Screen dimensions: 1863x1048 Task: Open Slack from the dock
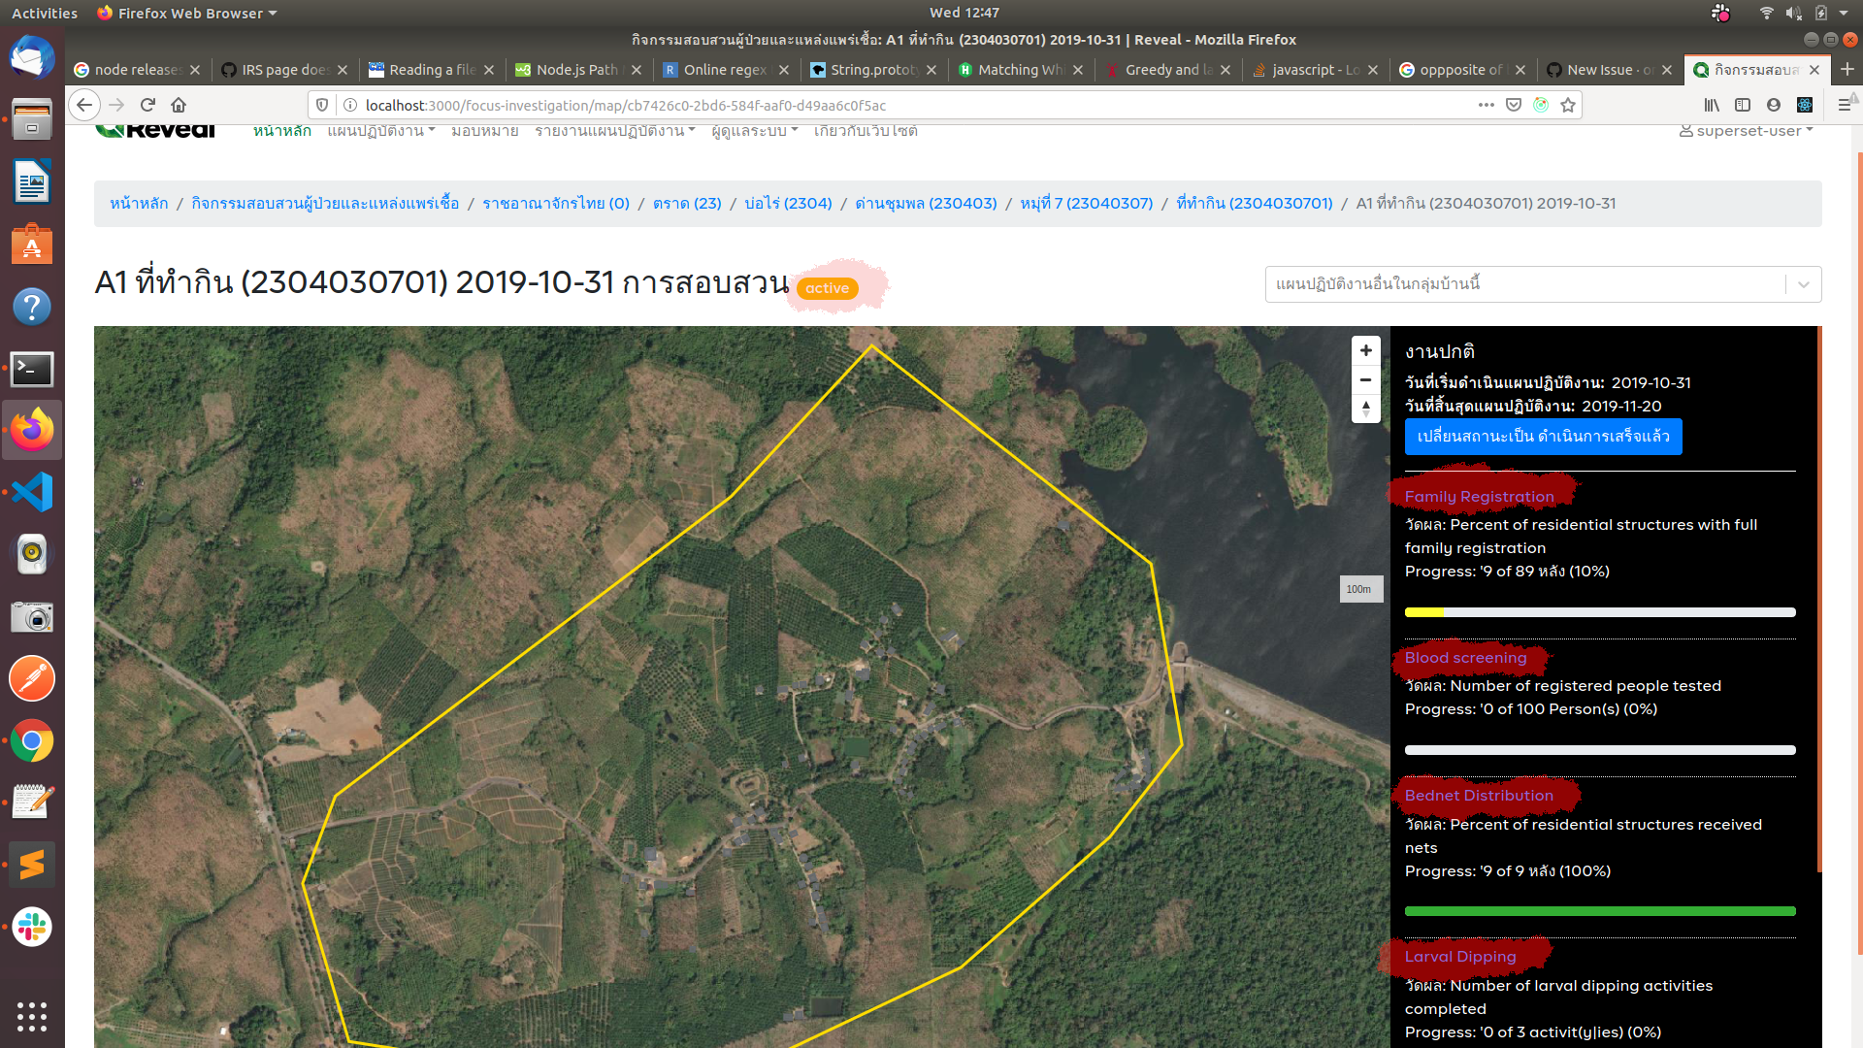(x=32, y=927)
